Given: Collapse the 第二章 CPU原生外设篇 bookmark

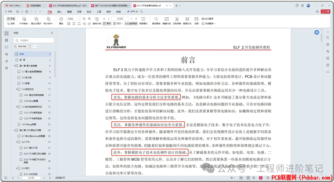Looking at the screenshot, I should pyautogui.click(x=15, y=130).
